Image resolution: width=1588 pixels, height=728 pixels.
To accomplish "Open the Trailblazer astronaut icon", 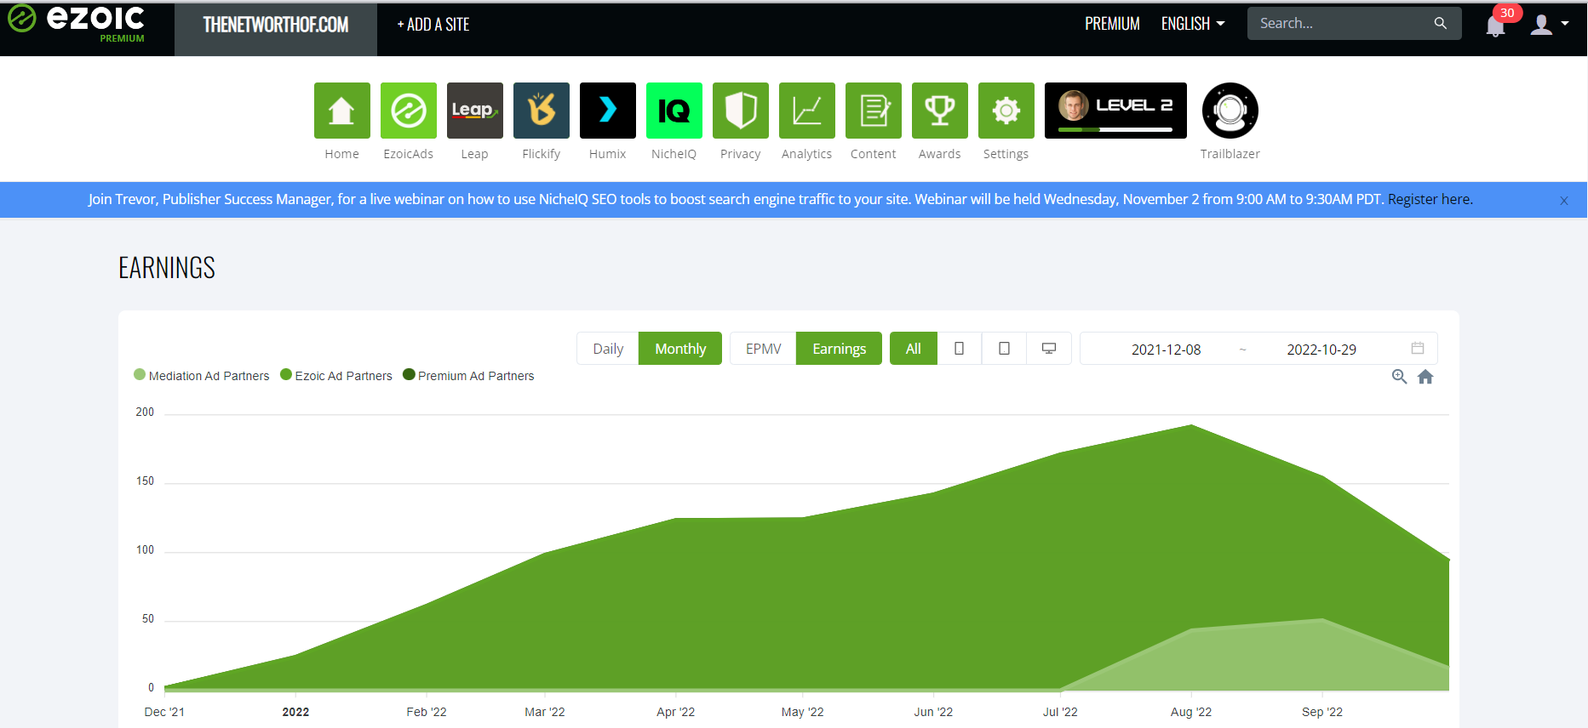I will tap(1230, 111).
